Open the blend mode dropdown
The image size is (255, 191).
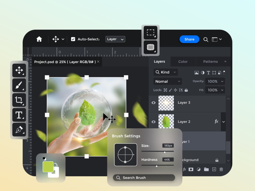point(168,81)
